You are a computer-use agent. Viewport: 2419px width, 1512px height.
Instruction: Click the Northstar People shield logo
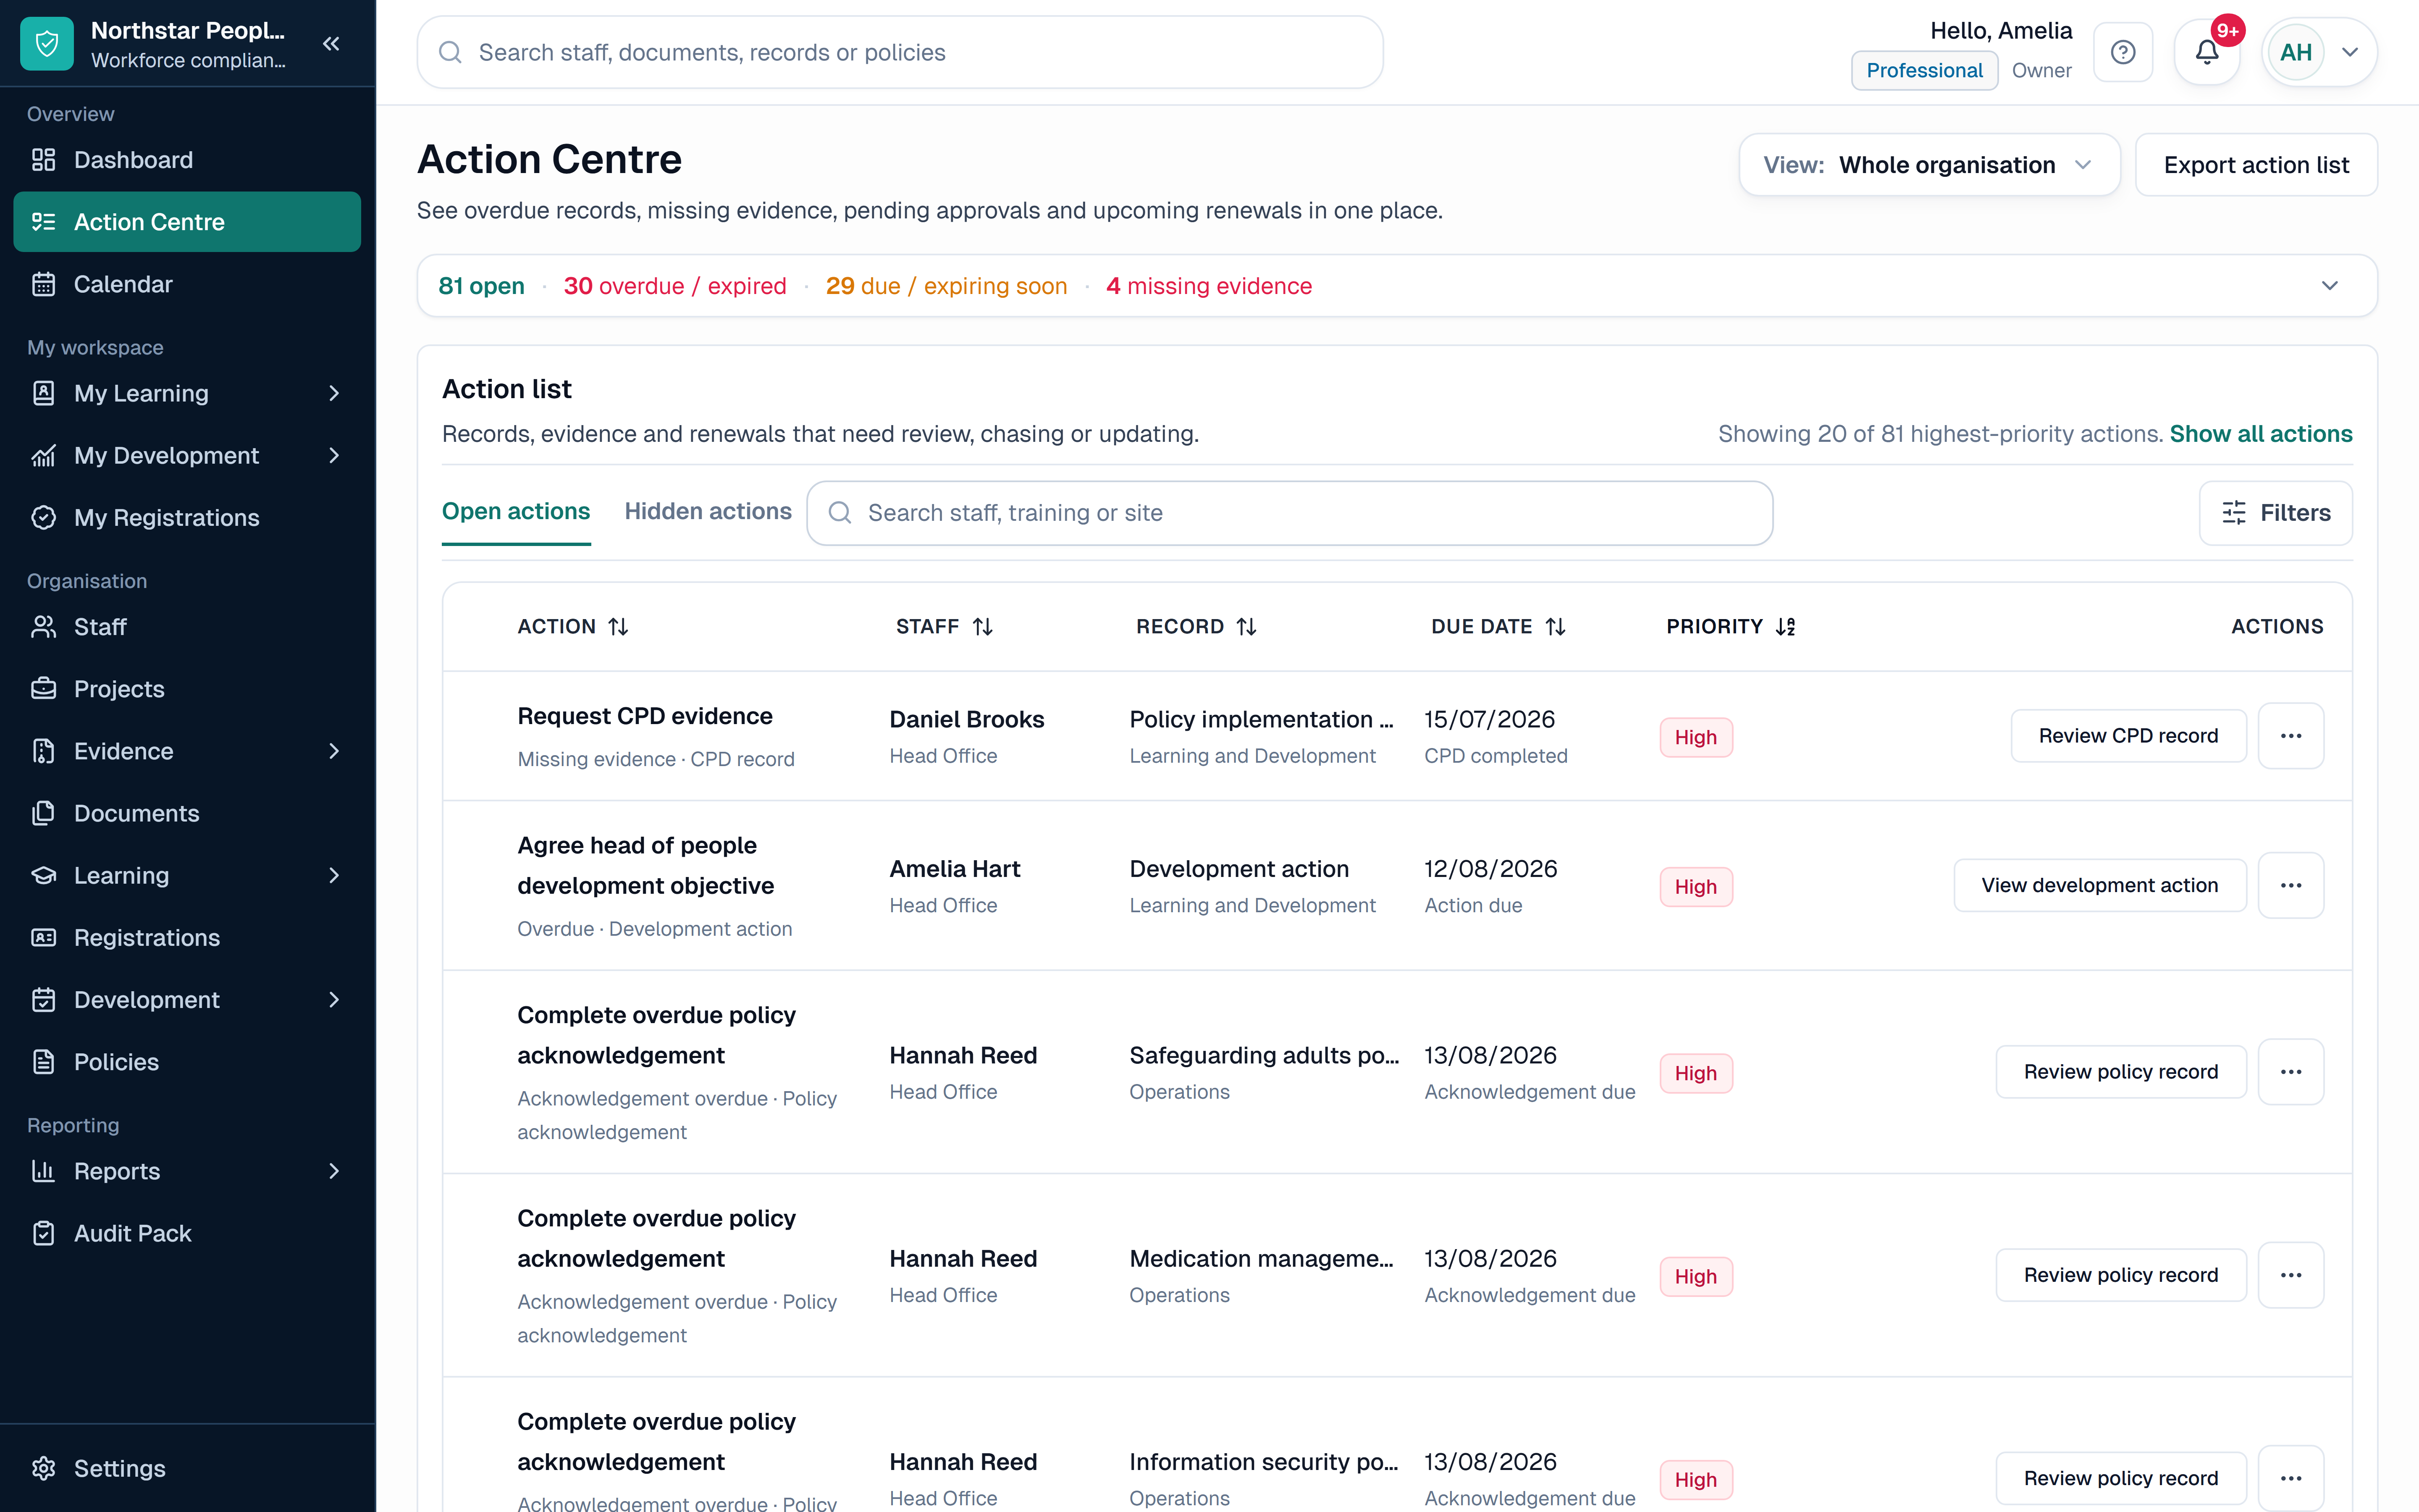point(47,44)
